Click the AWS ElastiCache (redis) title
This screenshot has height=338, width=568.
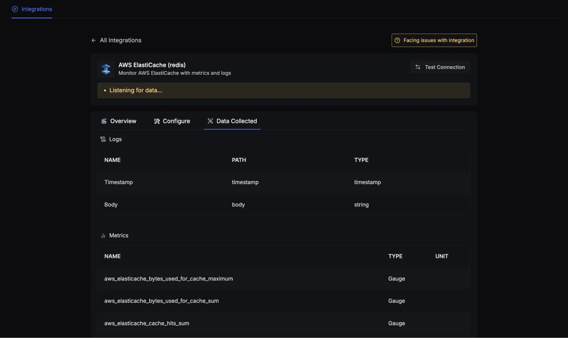point(152,65)
